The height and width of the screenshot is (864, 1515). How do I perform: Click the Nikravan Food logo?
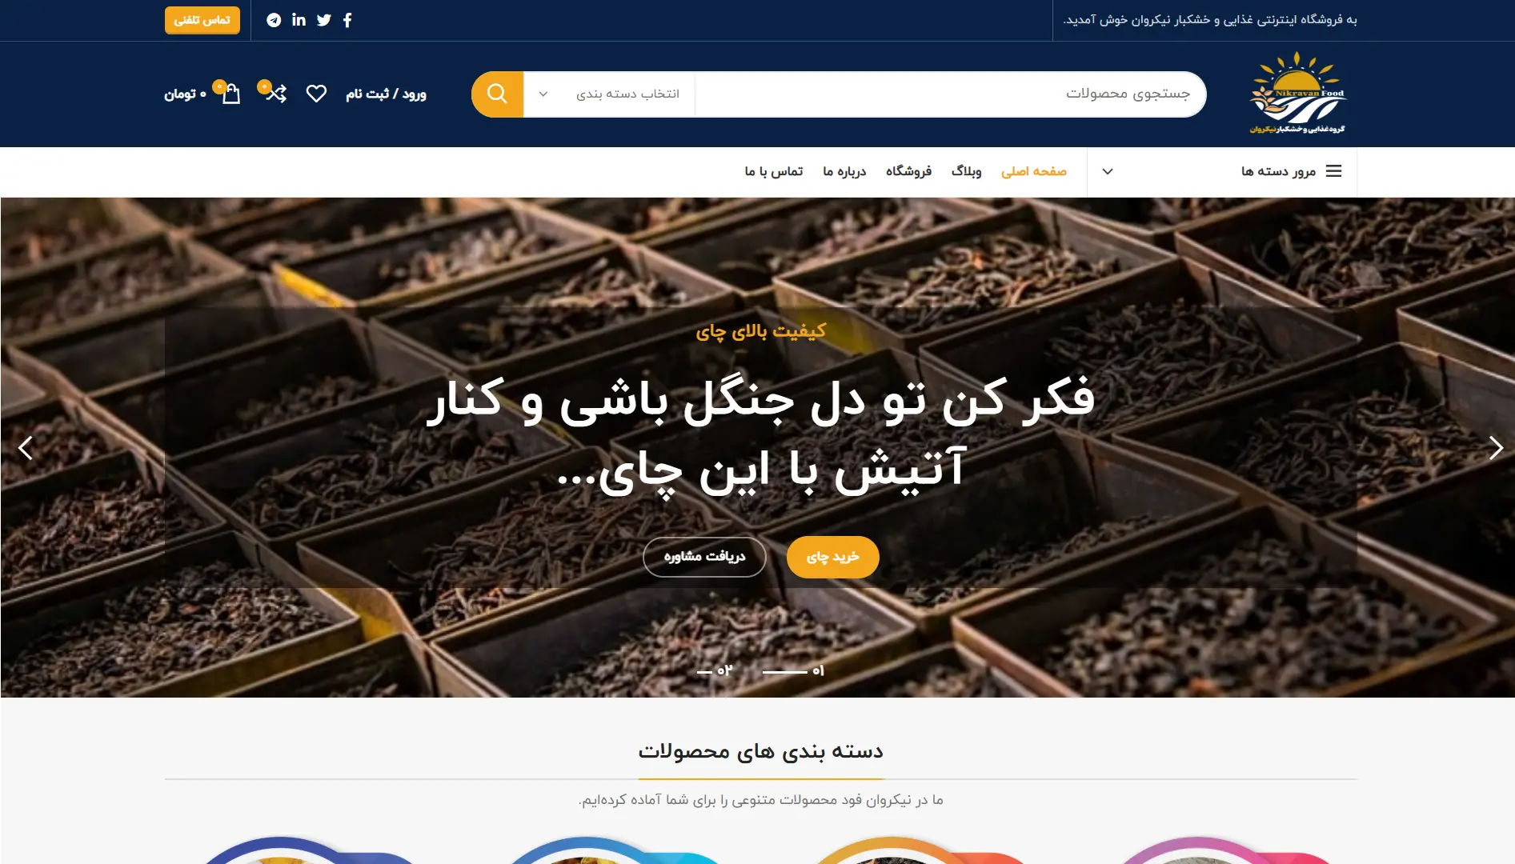[x=1297, y=94]
